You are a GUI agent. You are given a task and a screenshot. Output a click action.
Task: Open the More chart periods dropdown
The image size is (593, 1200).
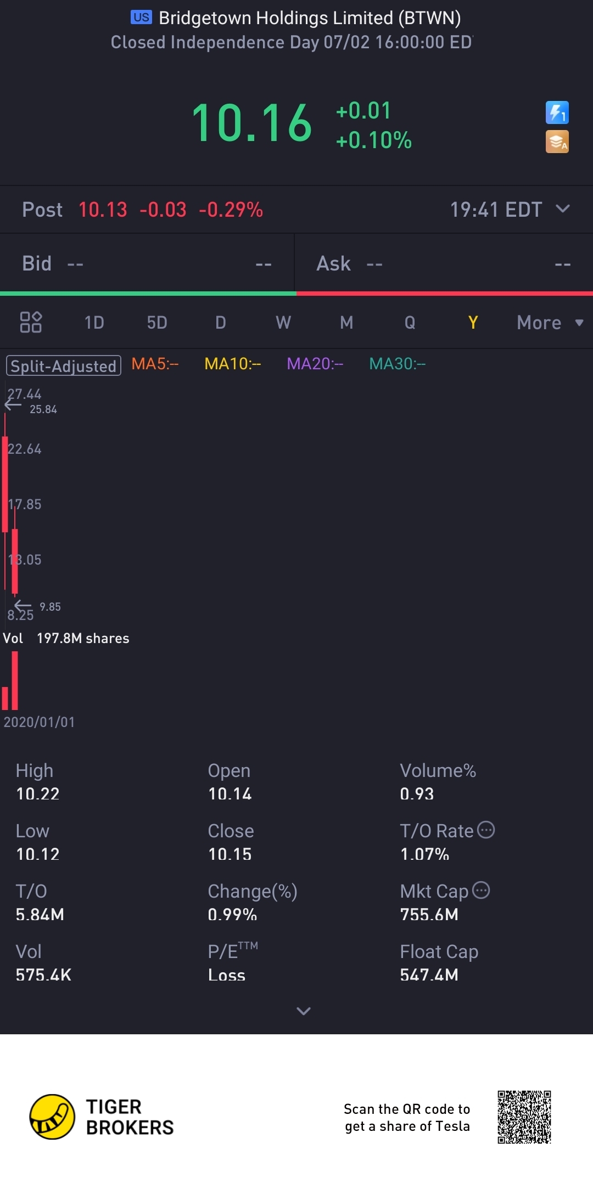tap(550, 323)
